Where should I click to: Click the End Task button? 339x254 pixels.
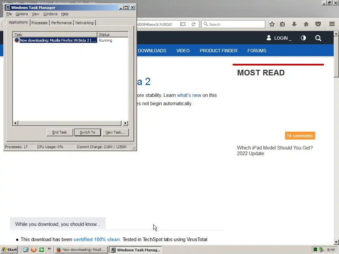[x=60, y=132]
